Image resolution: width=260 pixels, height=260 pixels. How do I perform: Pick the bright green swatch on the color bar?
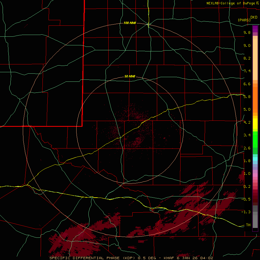[x=255, y=140]
